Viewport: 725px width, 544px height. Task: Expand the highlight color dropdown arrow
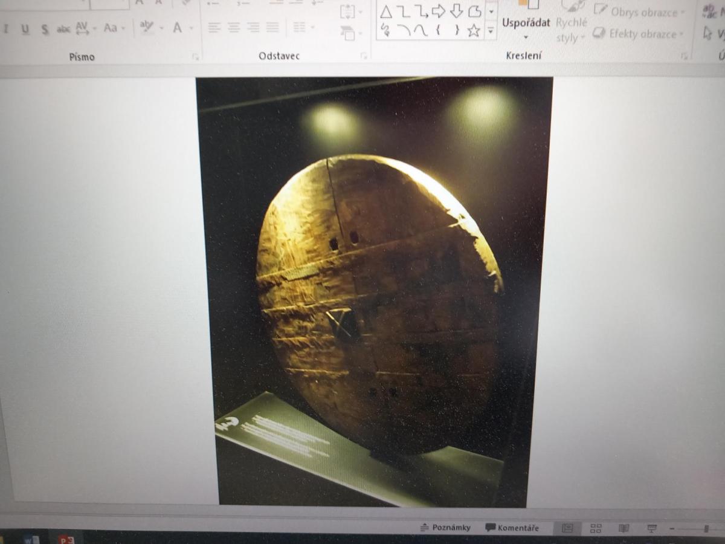click(x=161, y=28)
